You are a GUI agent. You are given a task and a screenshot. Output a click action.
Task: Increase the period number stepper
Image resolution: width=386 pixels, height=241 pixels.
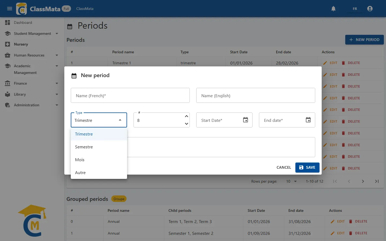coord(187,116)
